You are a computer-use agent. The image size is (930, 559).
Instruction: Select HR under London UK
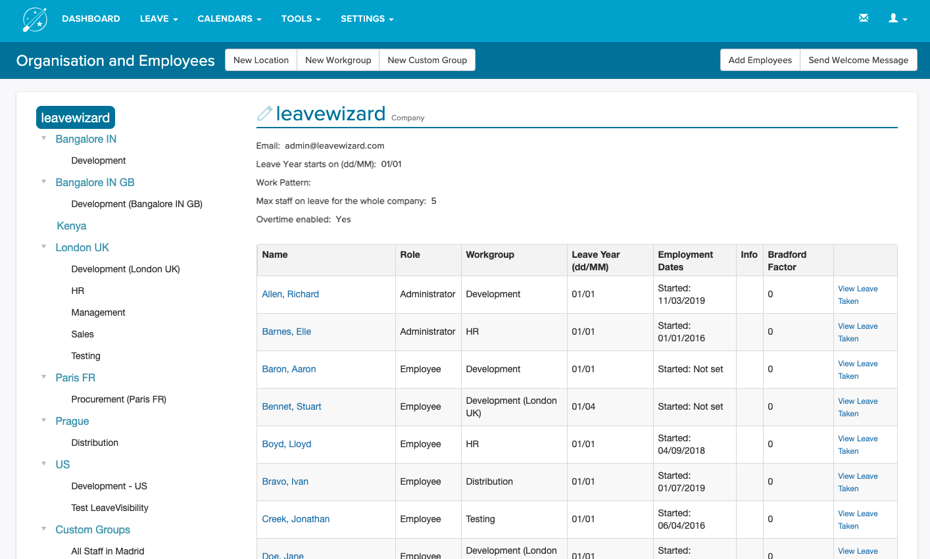[77, 290]
